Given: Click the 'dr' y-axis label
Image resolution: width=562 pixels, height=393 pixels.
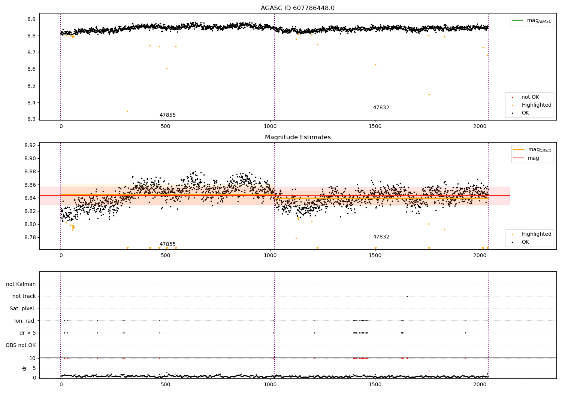Looking at the screenshot, I should point(24,368).
